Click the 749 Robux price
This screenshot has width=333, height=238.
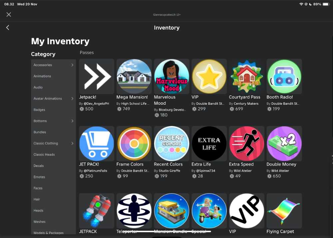tap(126, 109)
